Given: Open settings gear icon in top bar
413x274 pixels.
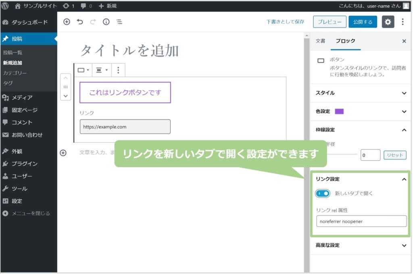Looking at the screenshot, I should 388,22.
